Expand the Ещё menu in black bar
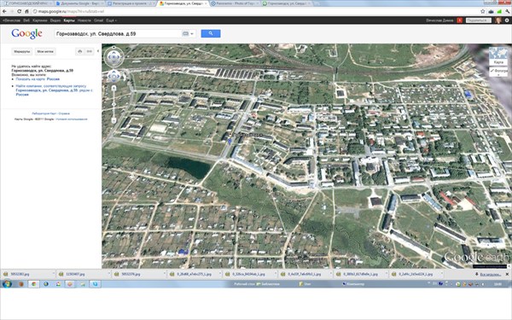 [111, 20]
